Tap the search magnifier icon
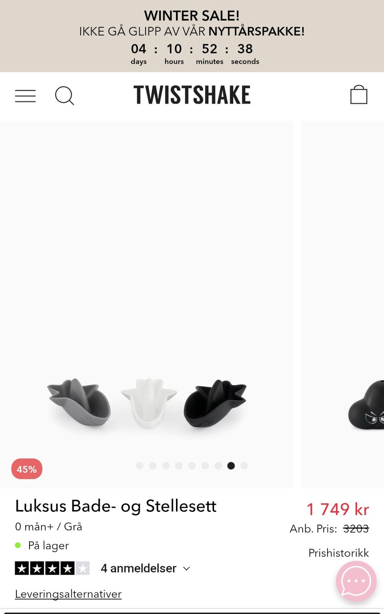 (64, 96)
